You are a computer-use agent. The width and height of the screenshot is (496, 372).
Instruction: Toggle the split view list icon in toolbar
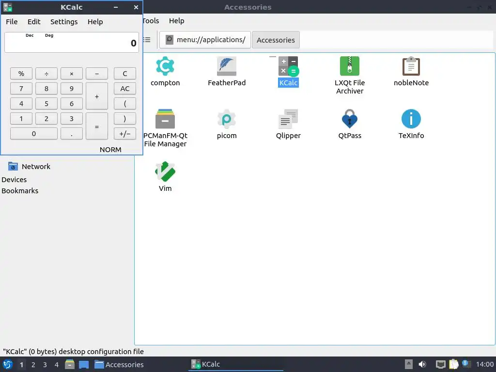click(x=147, y=40)
